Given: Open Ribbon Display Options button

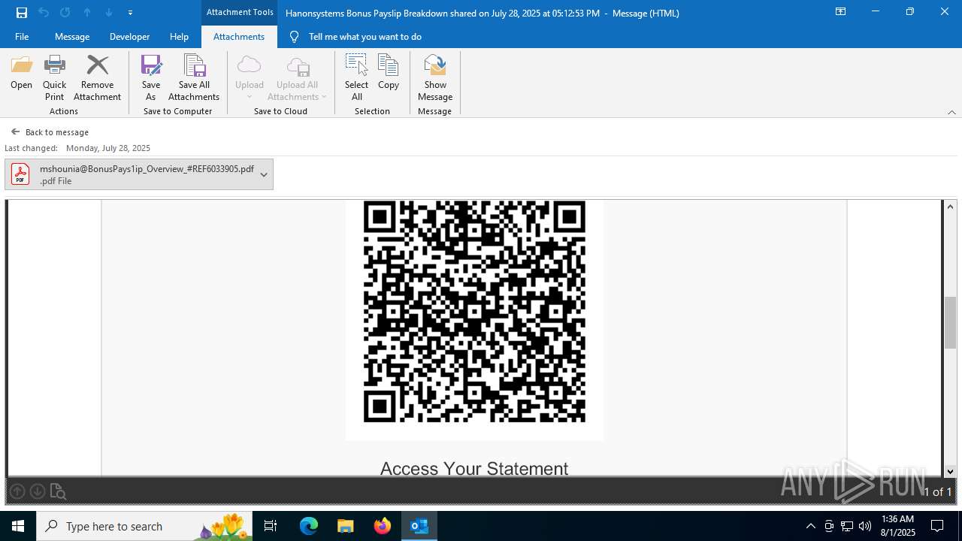Looking at the screenshot, I should [841, 12].
